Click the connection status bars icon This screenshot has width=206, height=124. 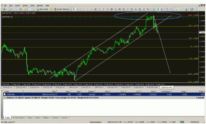(182, 122)
